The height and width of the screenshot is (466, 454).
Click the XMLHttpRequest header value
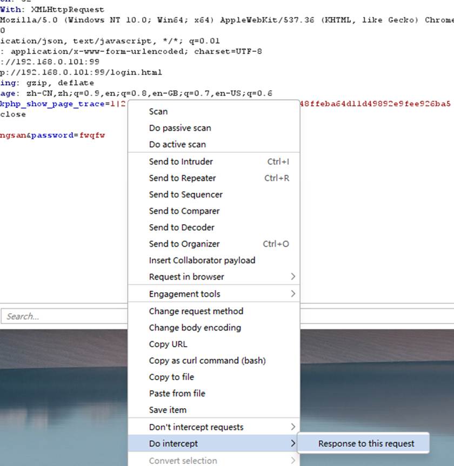click(x=68, y=10)
